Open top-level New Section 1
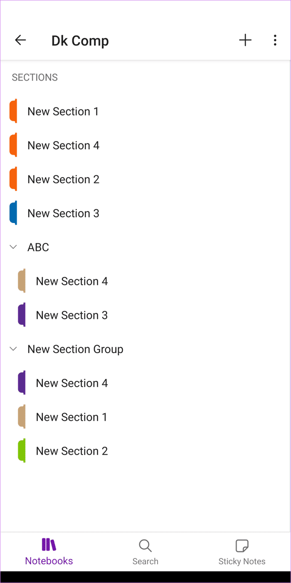 (145, 111)
